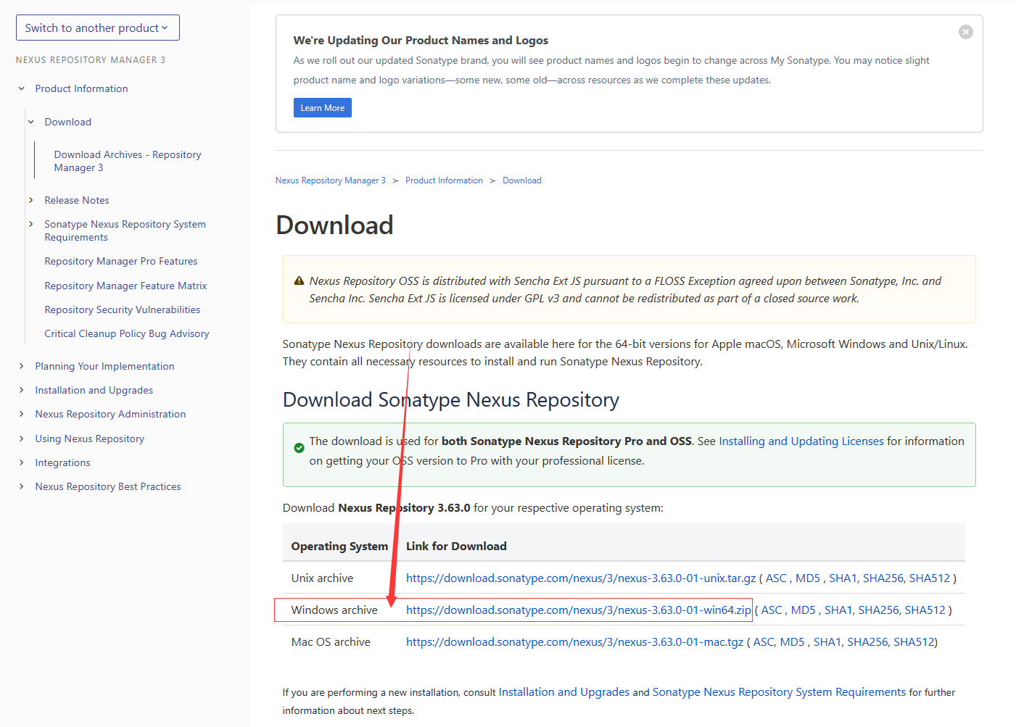1016x727 pixels.
Task: Open Planning Your Implementation section
Action: 104,366
